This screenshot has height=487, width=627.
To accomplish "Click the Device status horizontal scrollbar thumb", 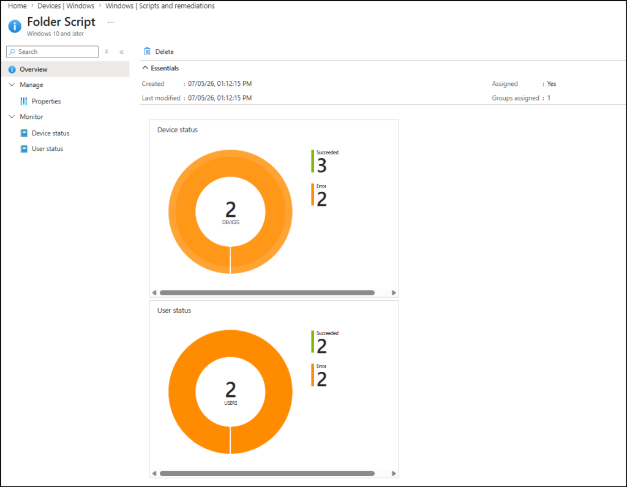I will pos(267,293).
